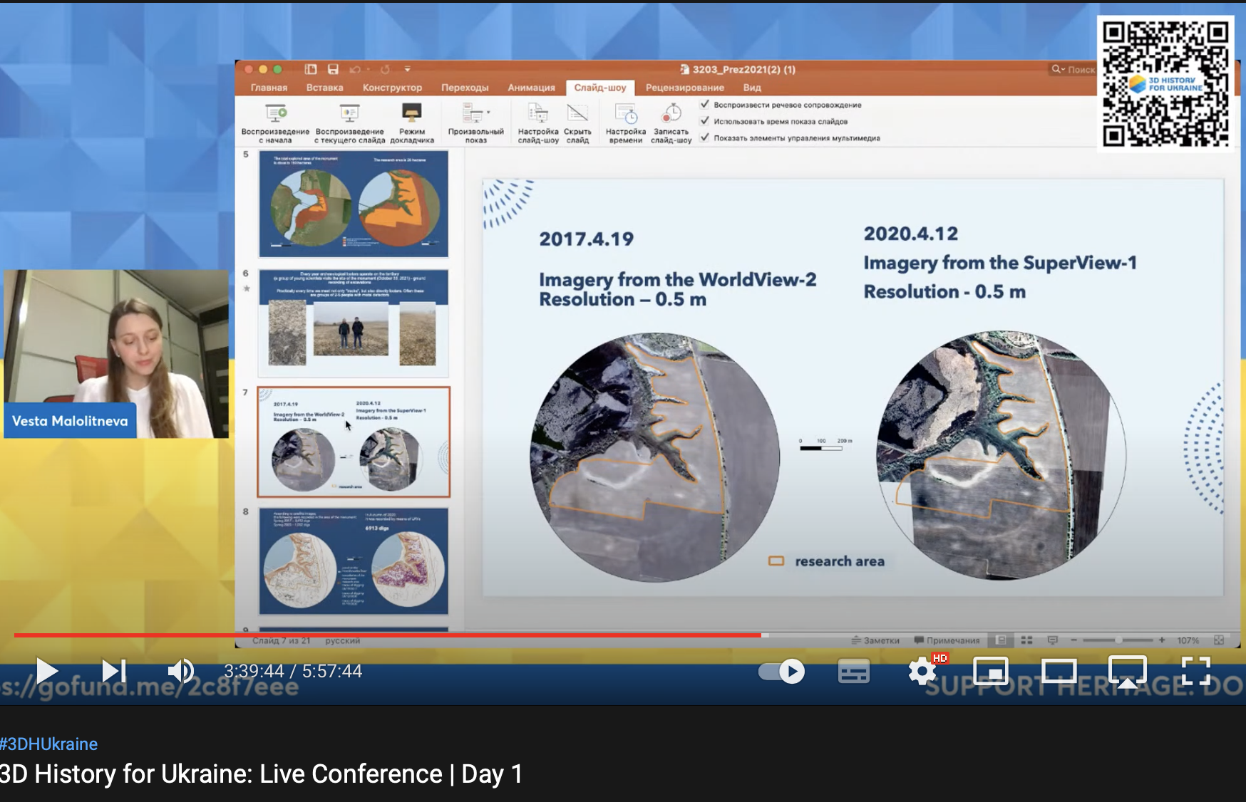Click the 2017.4.19 satellite image circle

[x=655, y=457]
